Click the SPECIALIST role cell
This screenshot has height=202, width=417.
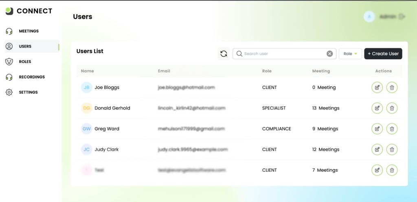click(x=274, y=108)
